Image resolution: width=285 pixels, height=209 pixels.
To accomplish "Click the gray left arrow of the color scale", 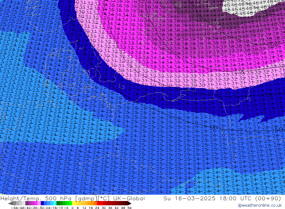I will pyautogui.click(x=10, y=204).
